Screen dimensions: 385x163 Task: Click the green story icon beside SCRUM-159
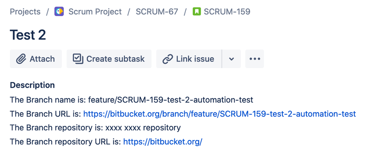[x=197, y=12]
